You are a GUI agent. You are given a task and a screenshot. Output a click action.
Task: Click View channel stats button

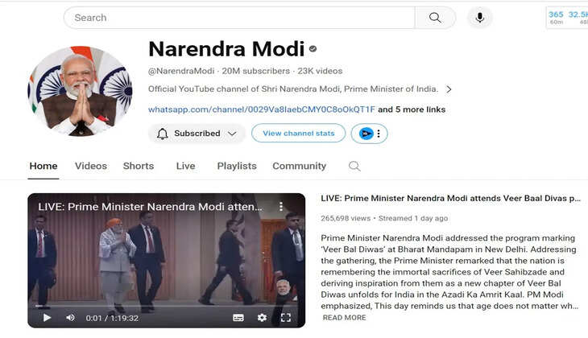pos(299,134)
